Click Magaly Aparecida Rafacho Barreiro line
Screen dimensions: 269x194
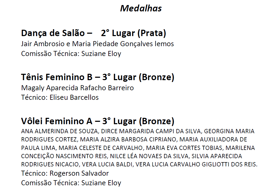click(77, 88)
